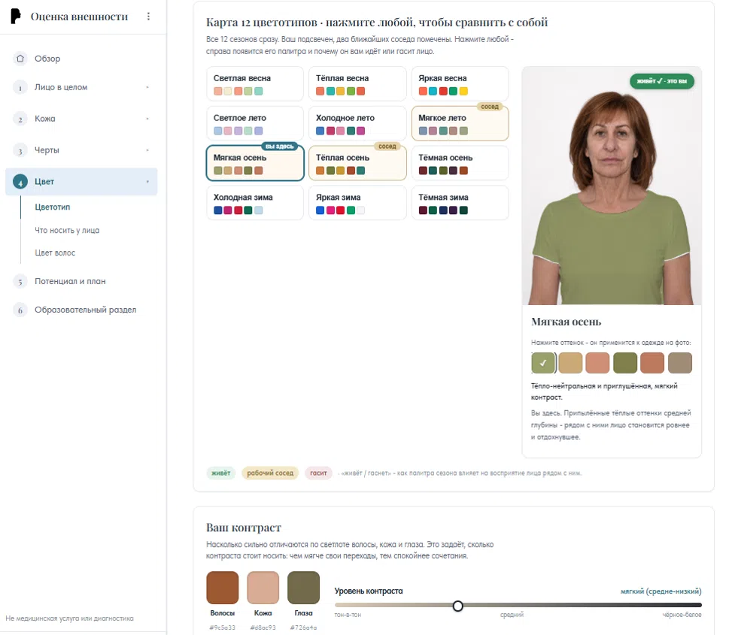Click the numbered circle 6 for Образовательный раздел
741x635 pixels.
(x=20, y=310)
